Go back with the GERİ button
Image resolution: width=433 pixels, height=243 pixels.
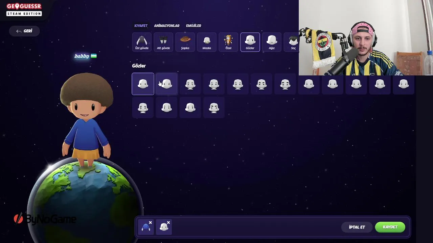(x=24, y=31)
